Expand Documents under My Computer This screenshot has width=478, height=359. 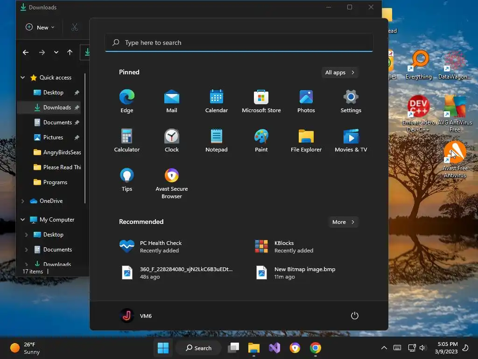coord(27,250)
